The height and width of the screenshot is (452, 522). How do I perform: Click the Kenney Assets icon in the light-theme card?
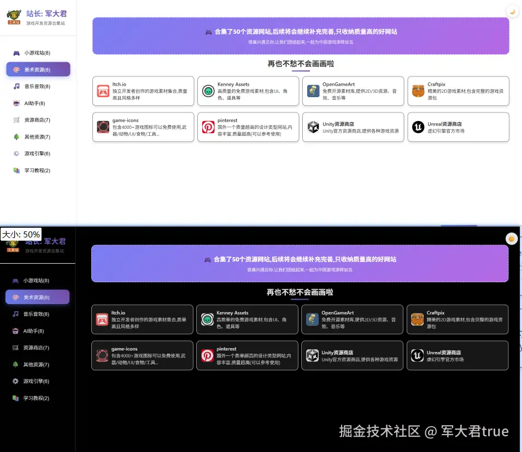[x=208, y=91]
